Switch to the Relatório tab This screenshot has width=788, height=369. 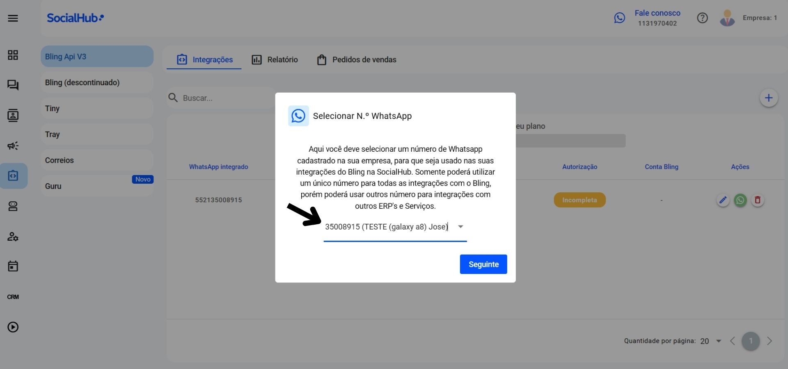point(282,59)
